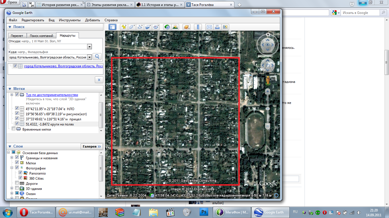Switch to the Перелет tab
389x218 pixels.
(x=17, y=36)
